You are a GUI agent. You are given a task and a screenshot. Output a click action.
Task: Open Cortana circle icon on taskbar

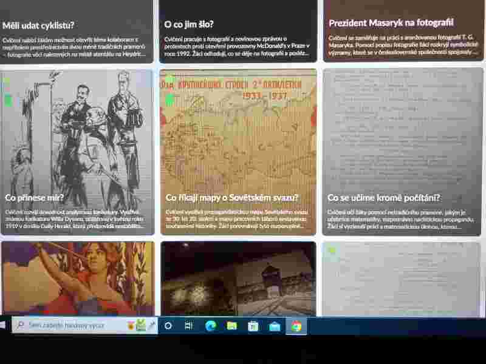coord(168,326)
